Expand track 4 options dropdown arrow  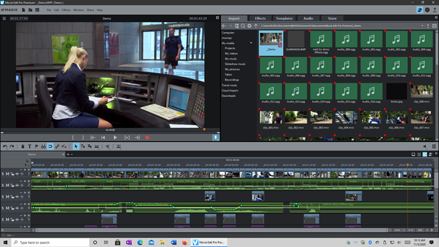coord(21,204)
